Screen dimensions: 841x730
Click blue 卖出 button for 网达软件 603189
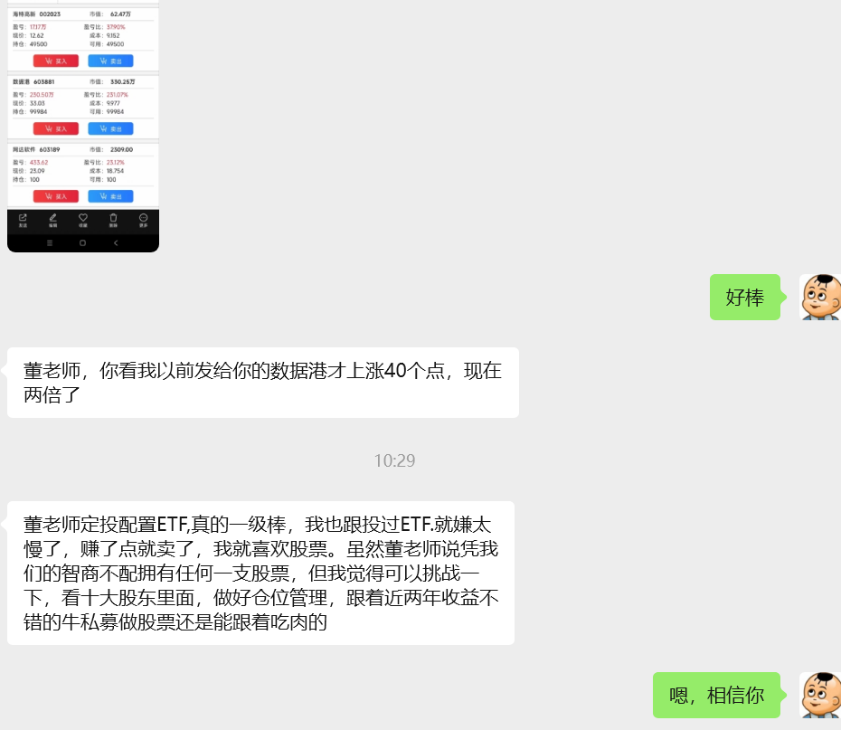click(x=110, y=196)
